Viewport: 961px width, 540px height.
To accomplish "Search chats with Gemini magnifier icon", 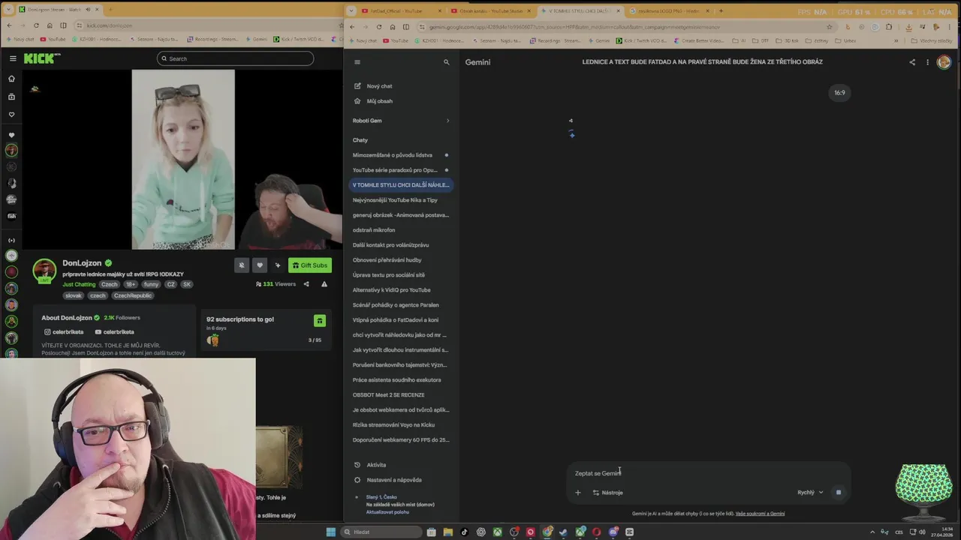I will coord(446,62).
